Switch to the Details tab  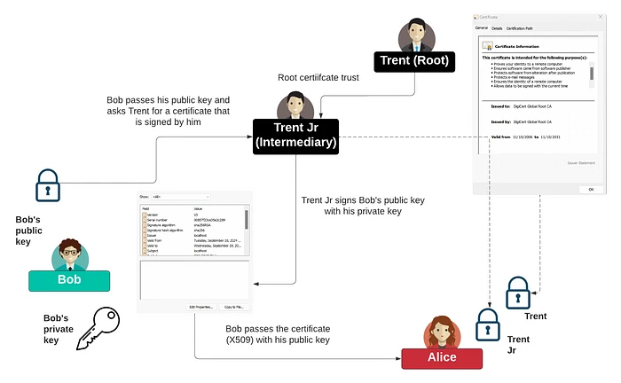tap(497, 28)
